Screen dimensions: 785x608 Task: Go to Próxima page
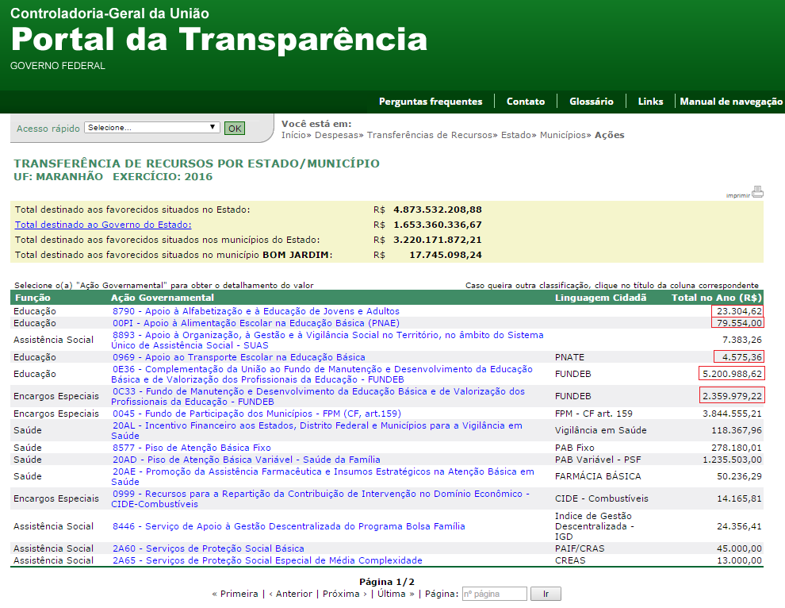point(341,594)
